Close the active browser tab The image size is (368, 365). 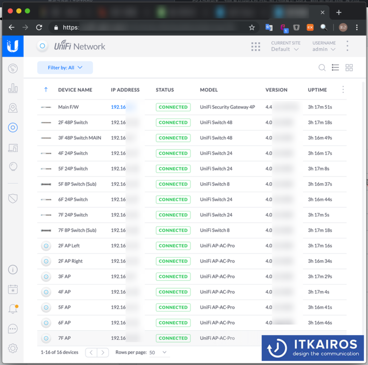322,12
